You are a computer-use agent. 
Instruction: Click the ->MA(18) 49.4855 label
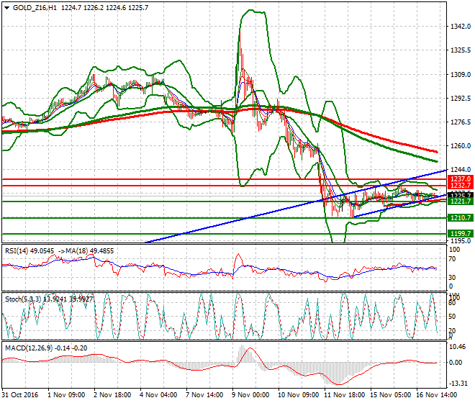pos(86,251)
